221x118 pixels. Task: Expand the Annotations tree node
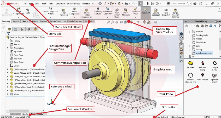tap(8, 48)
